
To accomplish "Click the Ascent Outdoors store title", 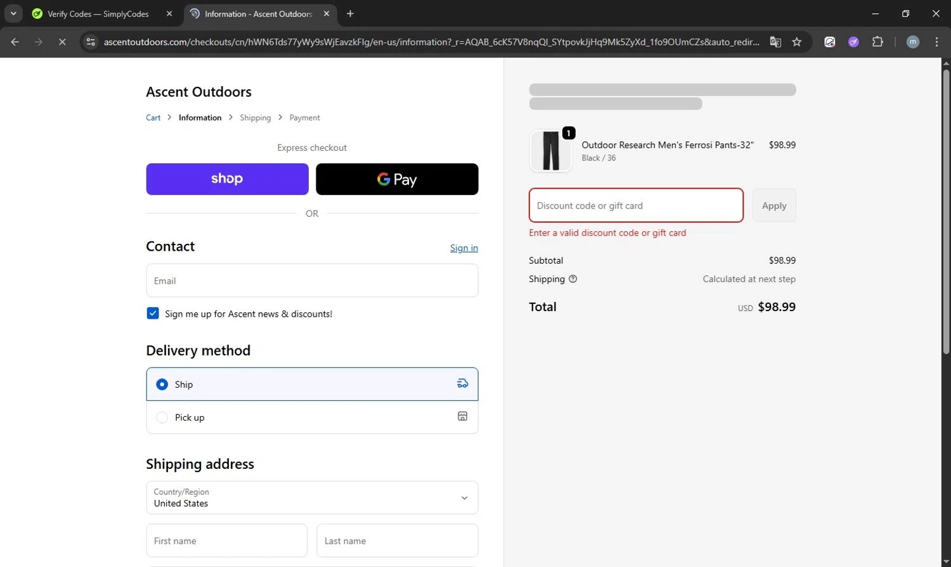I will (x=198, y=92).
